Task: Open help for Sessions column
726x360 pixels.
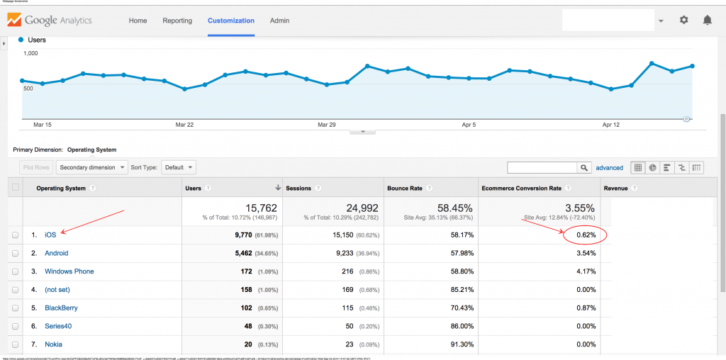Action: pyautogui.click(x=318, y=189)
